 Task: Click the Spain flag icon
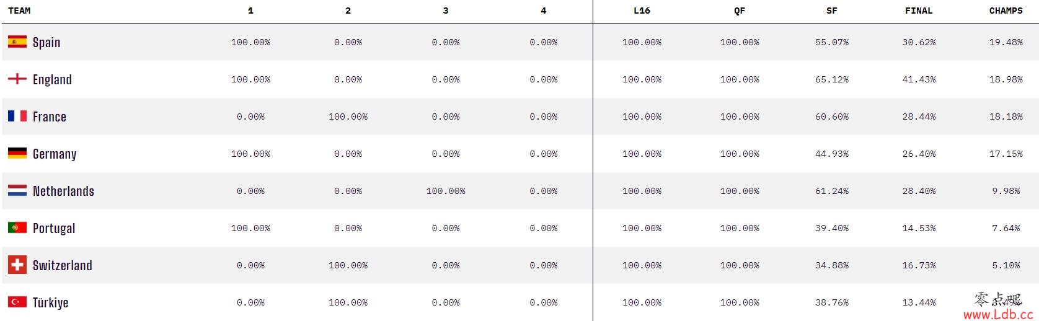(x=17, y=42)
